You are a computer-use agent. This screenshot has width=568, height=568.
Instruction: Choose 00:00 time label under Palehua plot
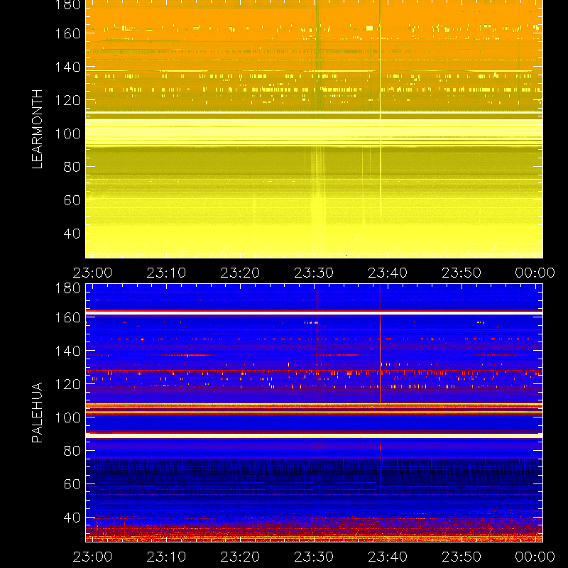click(x=535, y=557)
